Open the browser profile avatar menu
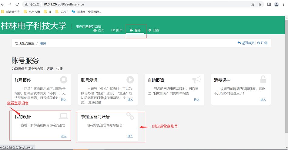 (x=276, y=5)
